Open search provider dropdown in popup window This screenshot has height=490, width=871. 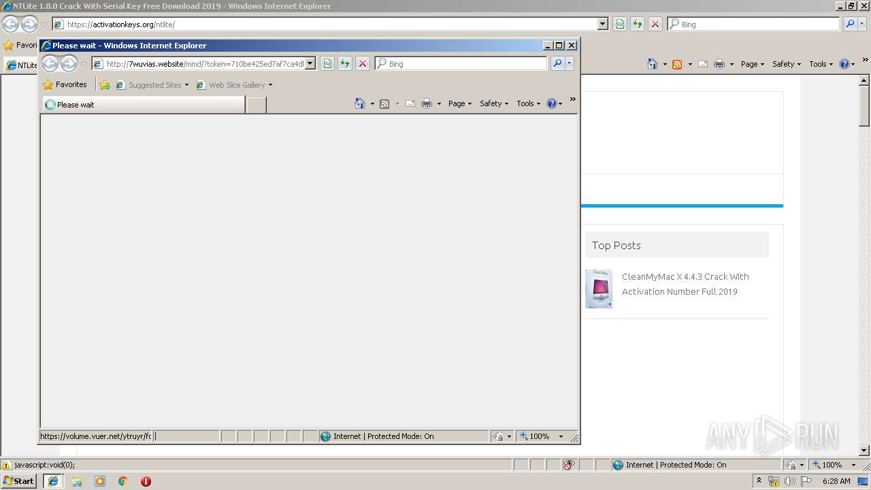tap(570, 63)
